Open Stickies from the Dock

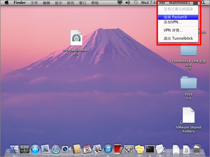pyautogui.click(x=139, y=149)
